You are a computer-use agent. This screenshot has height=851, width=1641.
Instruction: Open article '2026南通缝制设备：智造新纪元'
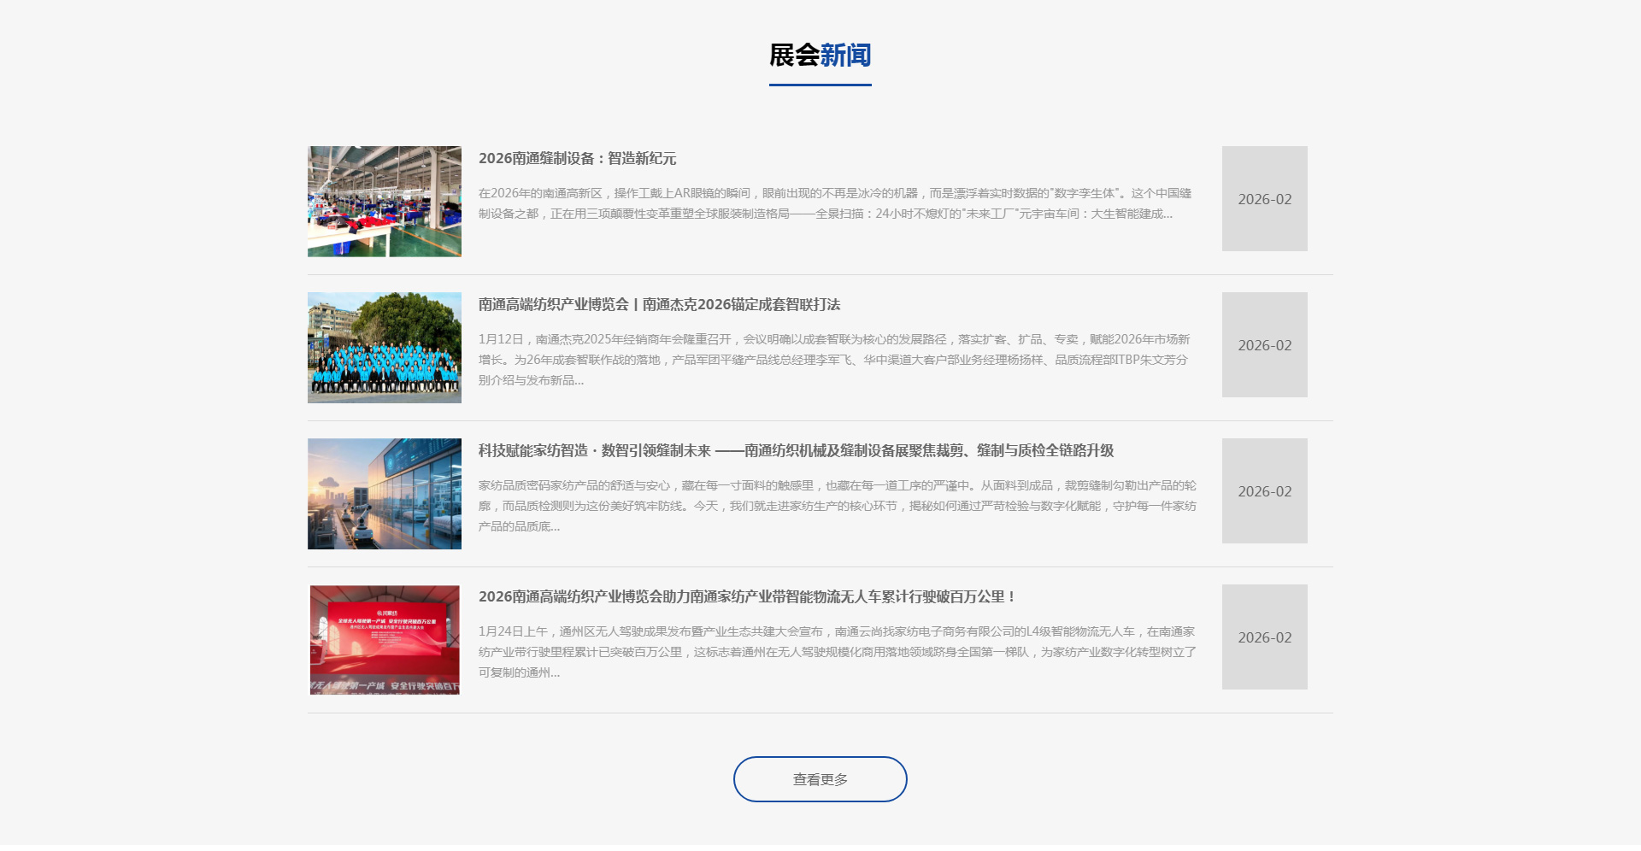tap(577, 159)
